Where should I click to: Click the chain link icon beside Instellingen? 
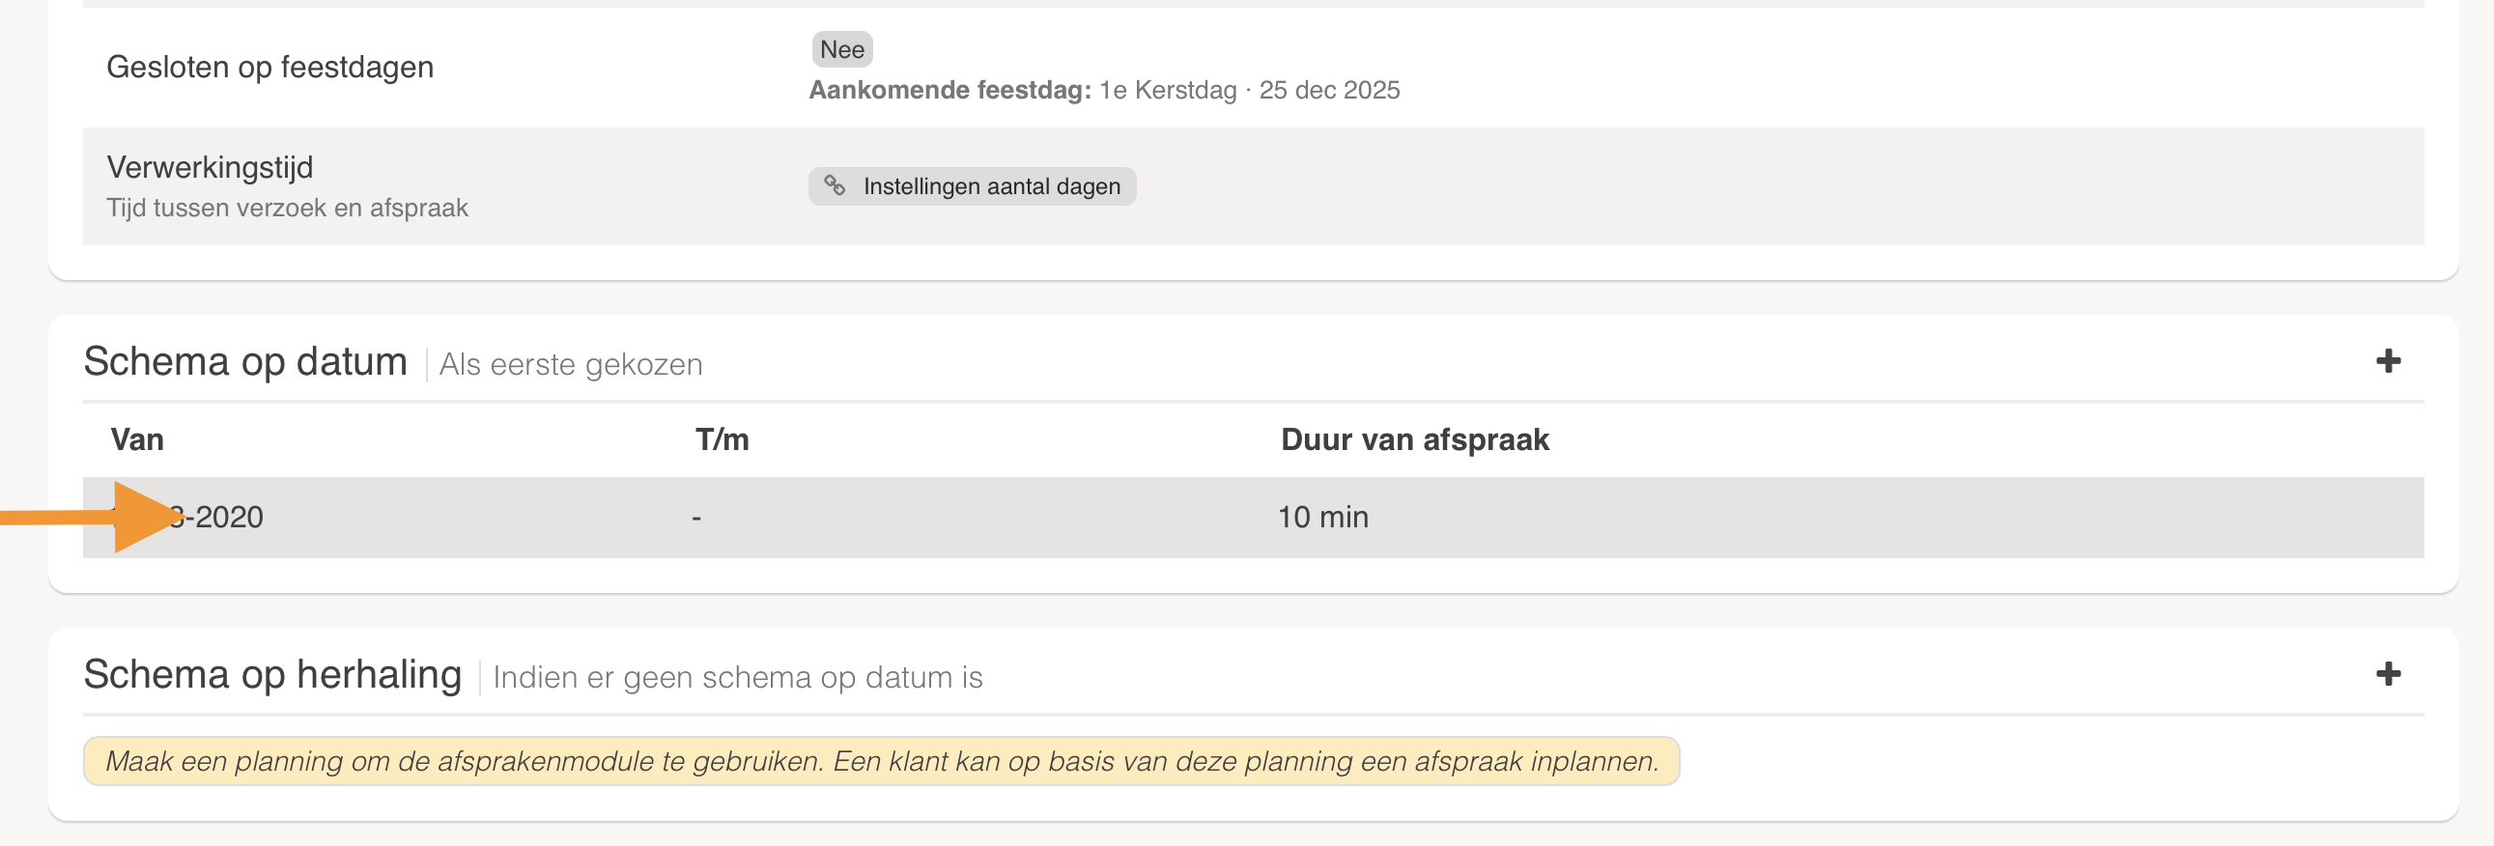(835, 184)
